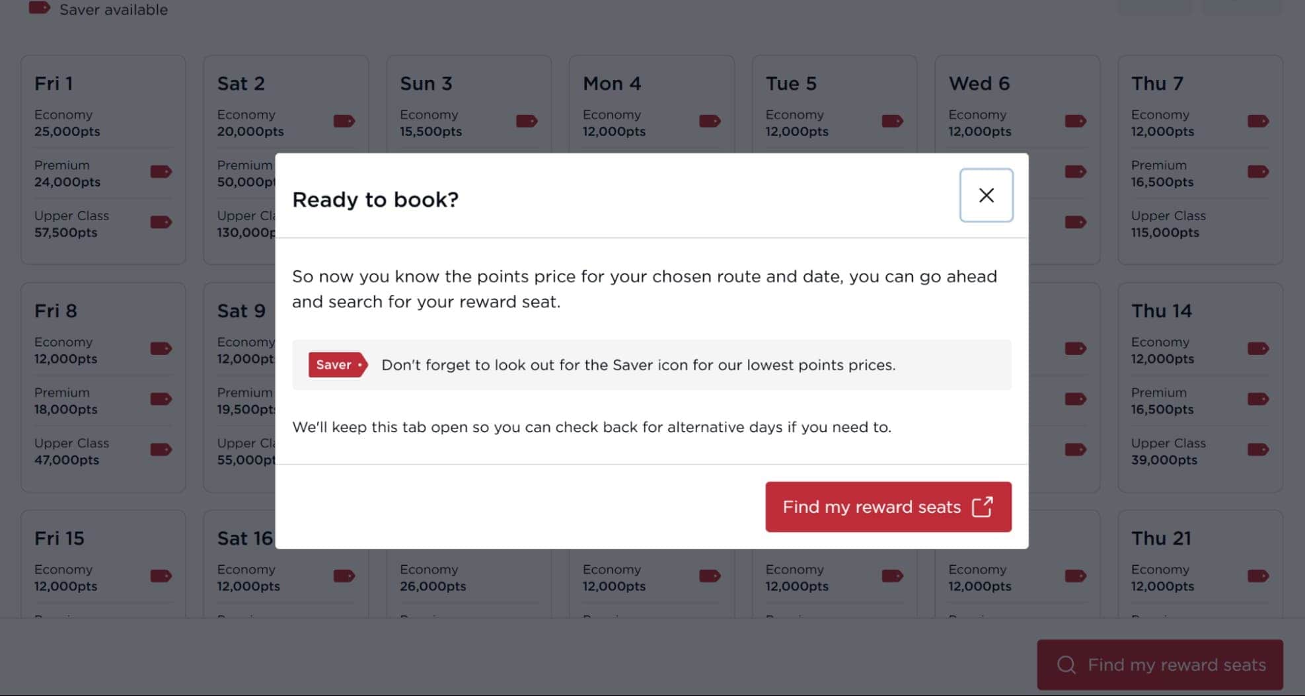Click the Saver tag on Mon 4 Economy
The width and height of the screenshot is (1305, 696).
(x=710, y=121)
